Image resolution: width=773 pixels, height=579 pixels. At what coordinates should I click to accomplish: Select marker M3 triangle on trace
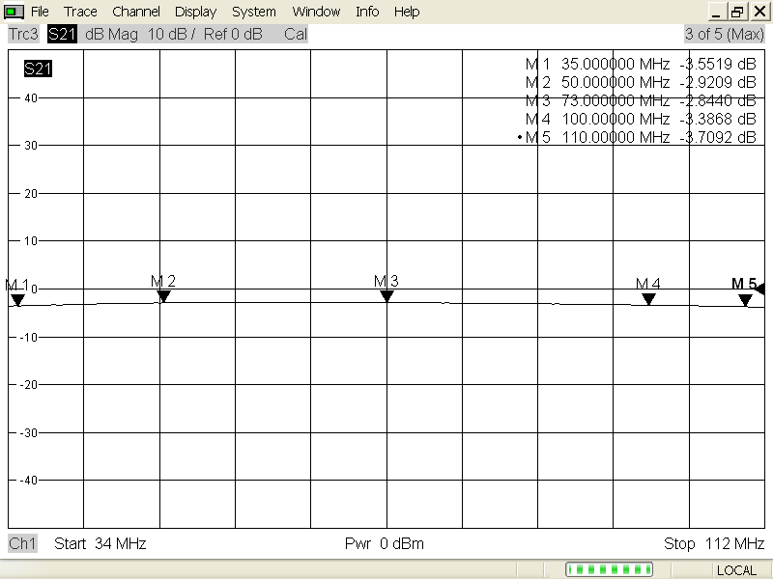pos(386,296)
